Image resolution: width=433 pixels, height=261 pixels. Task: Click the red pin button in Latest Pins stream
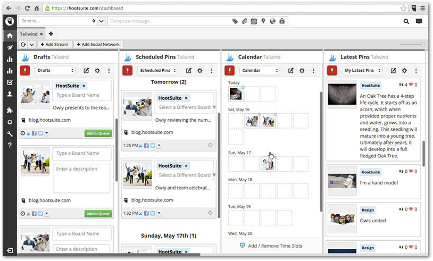click(x=332, y=71)
